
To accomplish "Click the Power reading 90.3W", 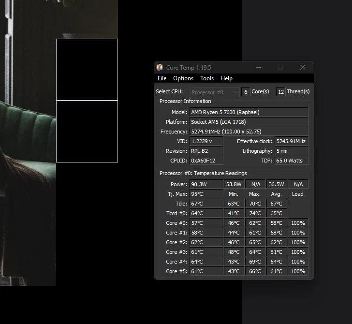I will tap(206, 184).
